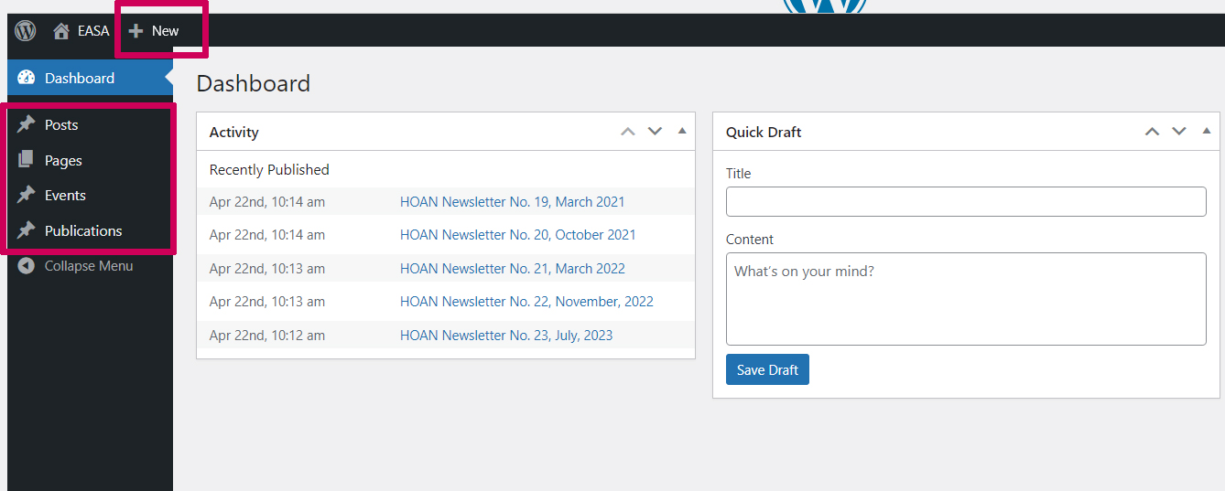Open the WordPress logo menu in admin bar
Screen dimensions: 1225x491
pos(26,30)
